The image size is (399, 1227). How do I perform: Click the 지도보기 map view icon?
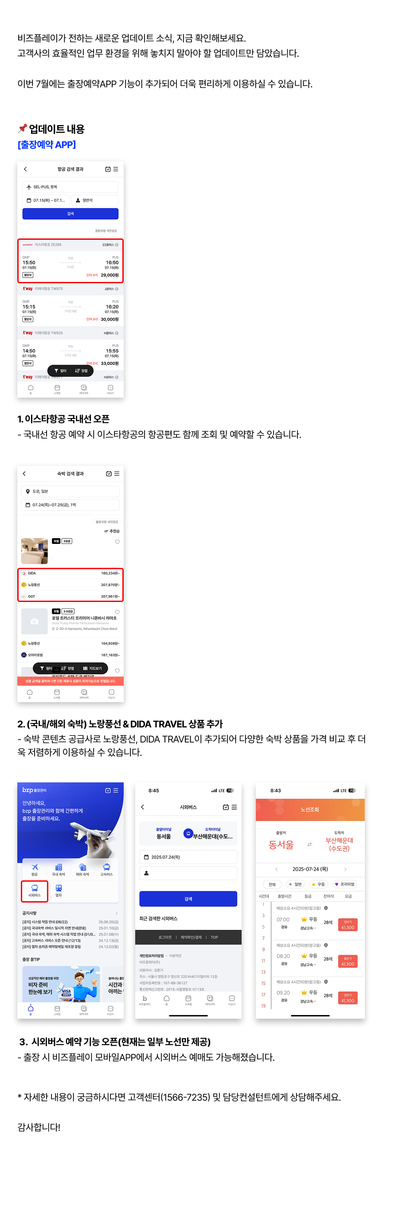tap(92, 668)
